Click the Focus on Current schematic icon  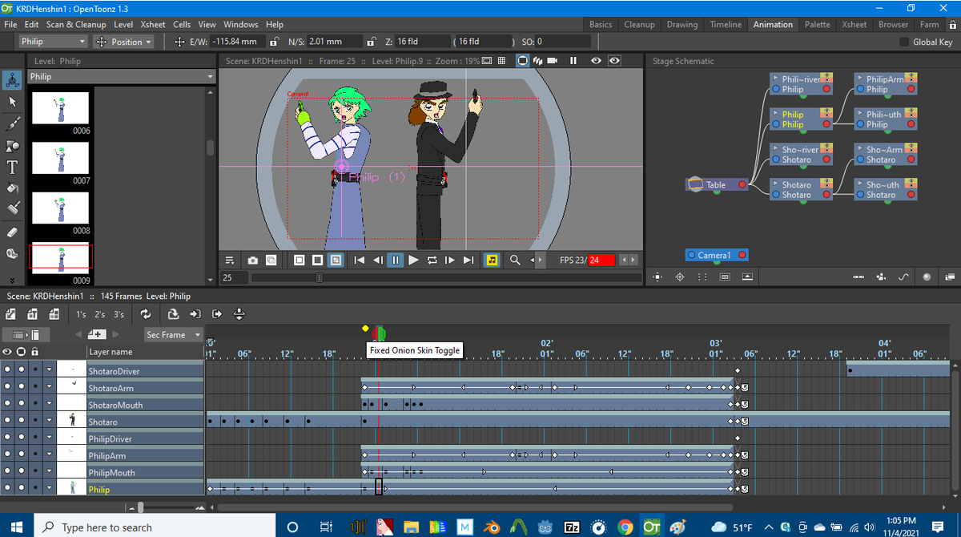[x=680, y=277]
